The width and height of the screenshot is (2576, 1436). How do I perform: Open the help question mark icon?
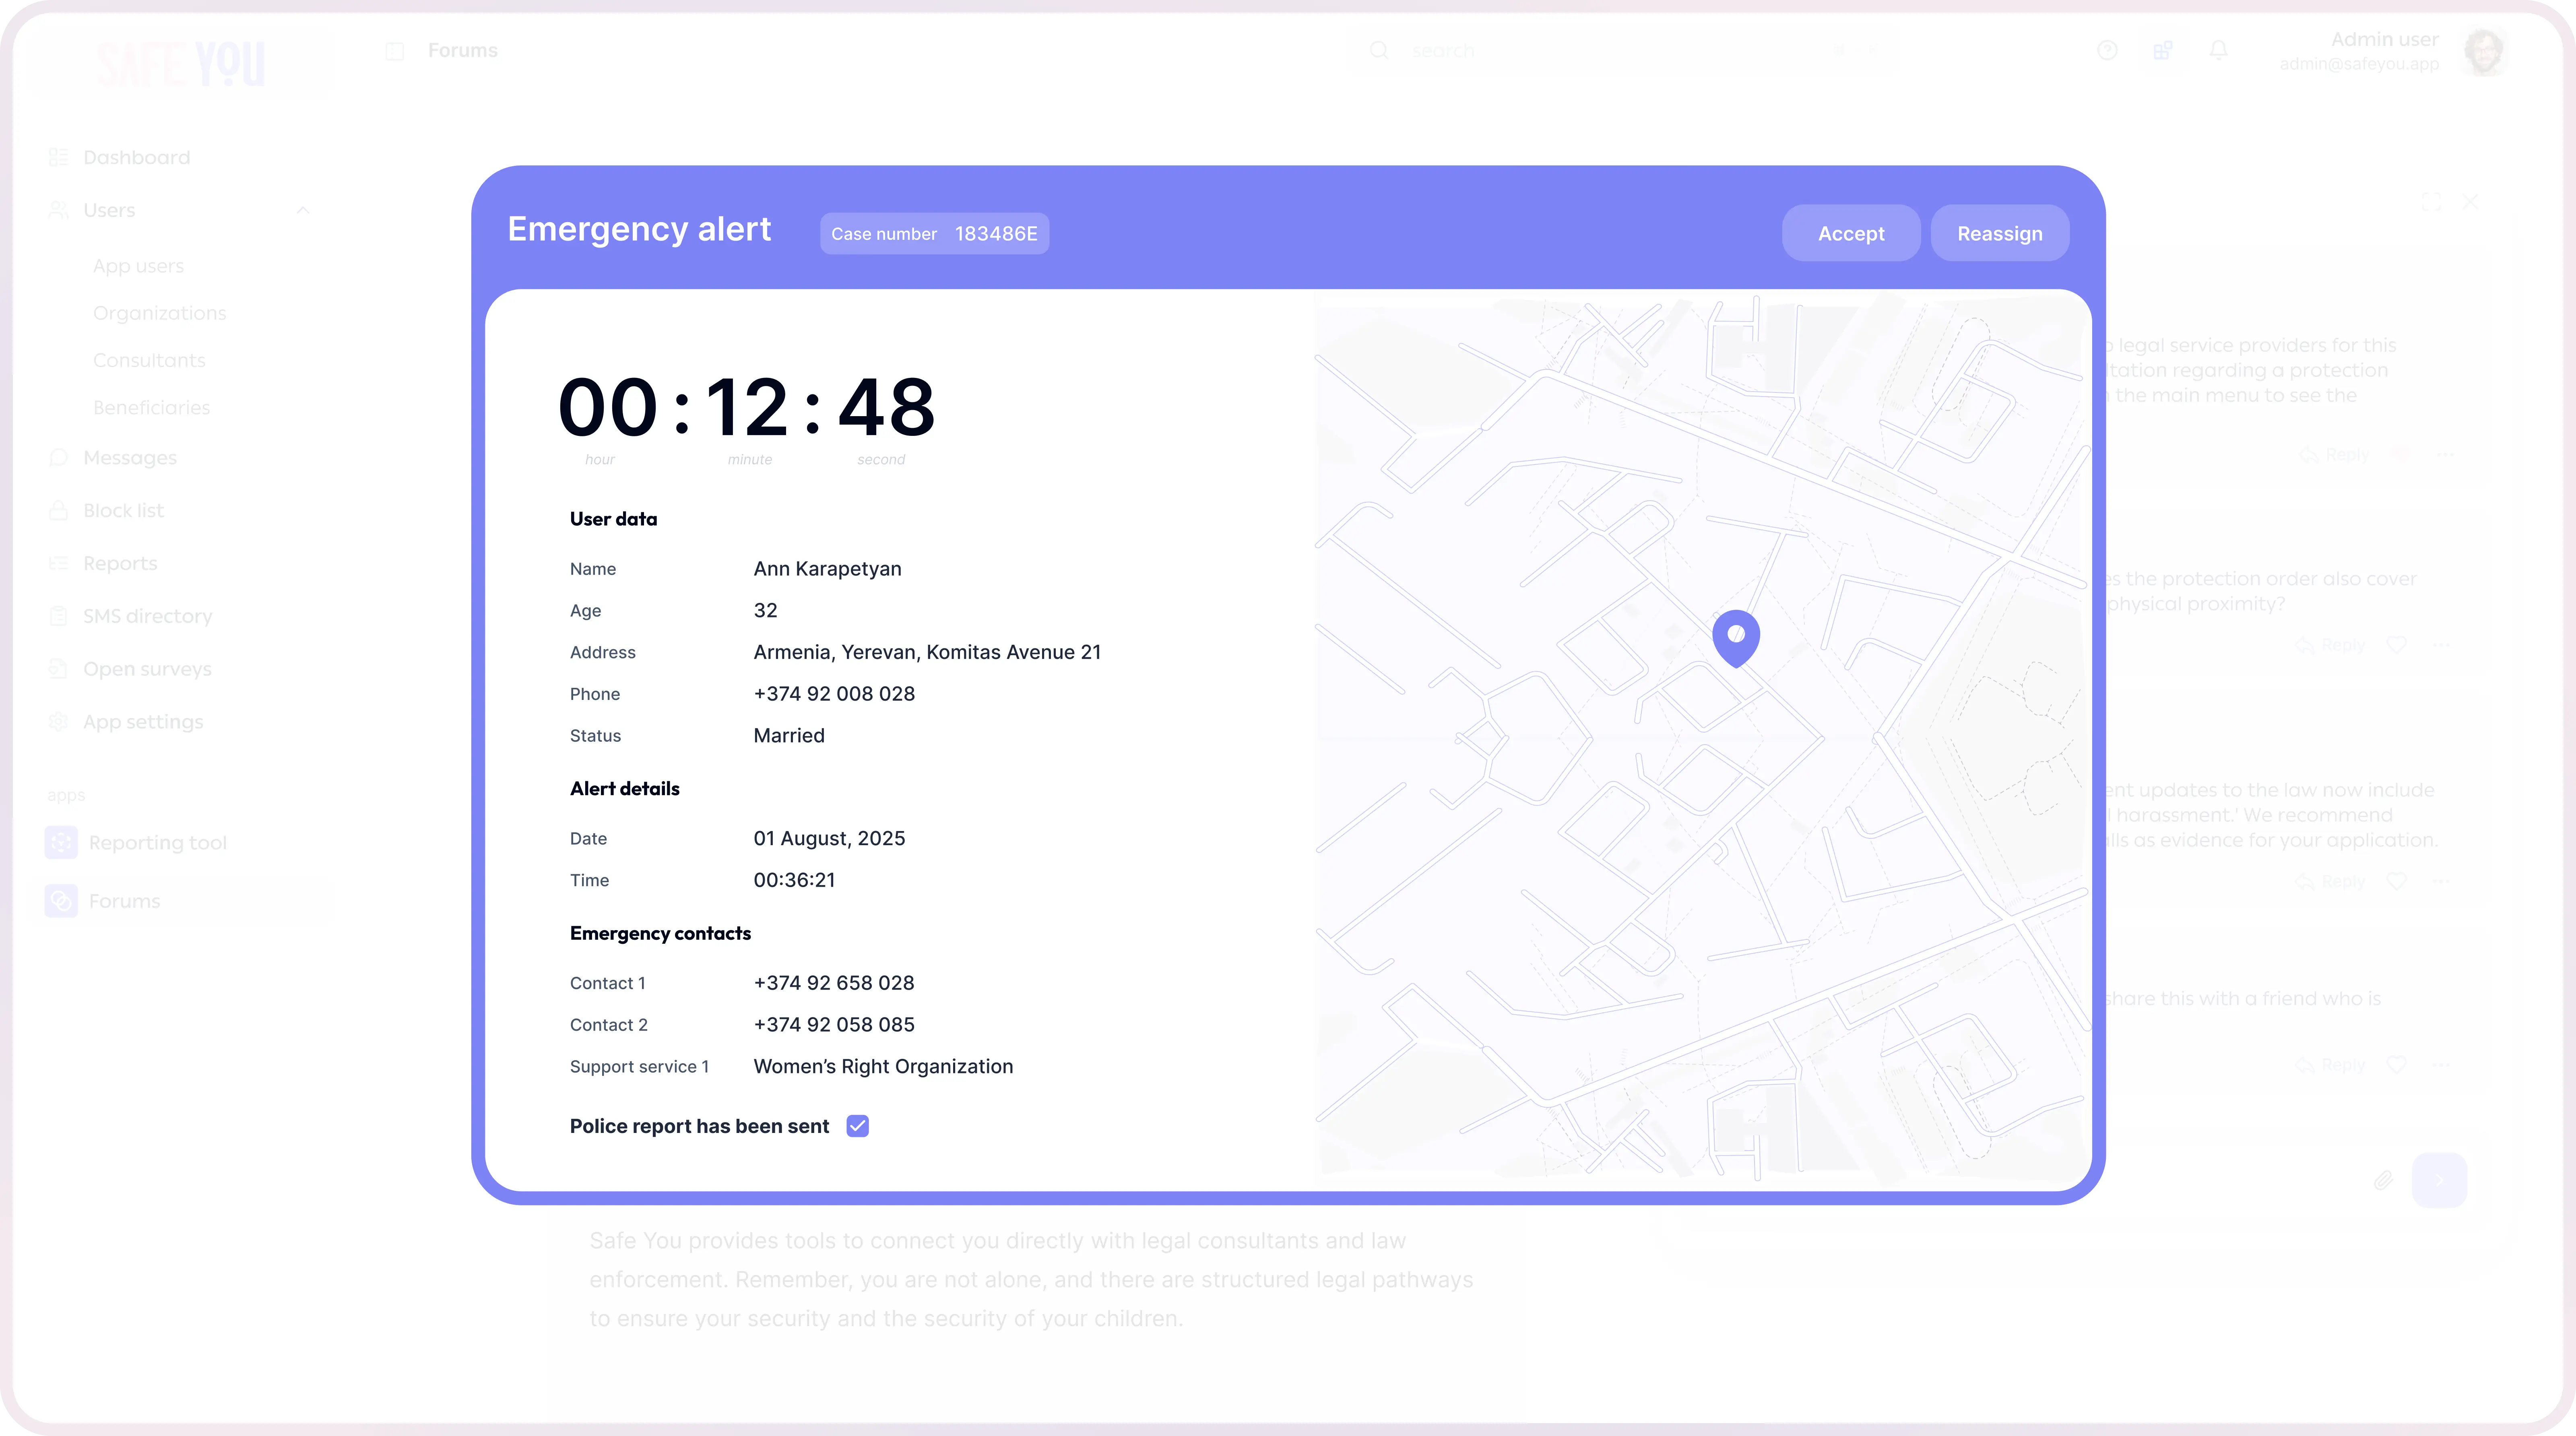pos(2107,50)
